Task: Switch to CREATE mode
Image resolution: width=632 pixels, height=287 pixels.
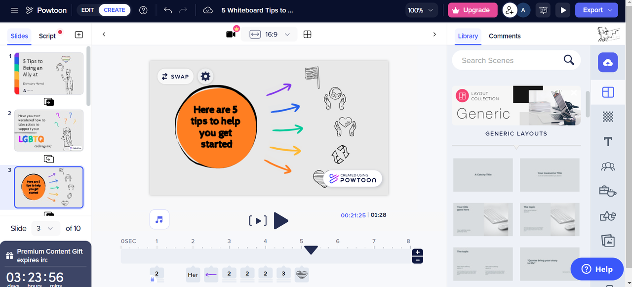Action: 114,10
